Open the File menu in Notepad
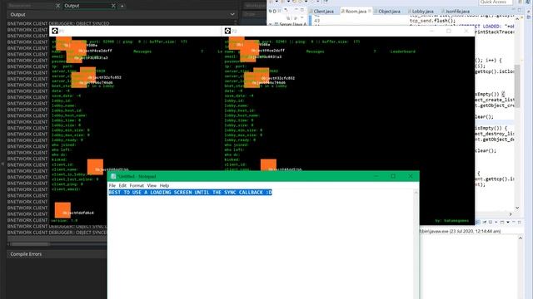The width and height of the screenshot is (533, 299). coord(112,186)
